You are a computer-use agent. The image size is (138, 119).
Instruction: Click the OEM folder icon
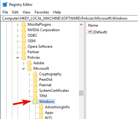(x=24, y=41)
